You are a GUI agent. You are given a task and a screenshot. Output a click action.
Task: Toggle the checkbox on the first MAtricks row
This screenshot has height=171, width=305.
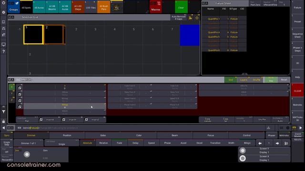pos(20,87)
